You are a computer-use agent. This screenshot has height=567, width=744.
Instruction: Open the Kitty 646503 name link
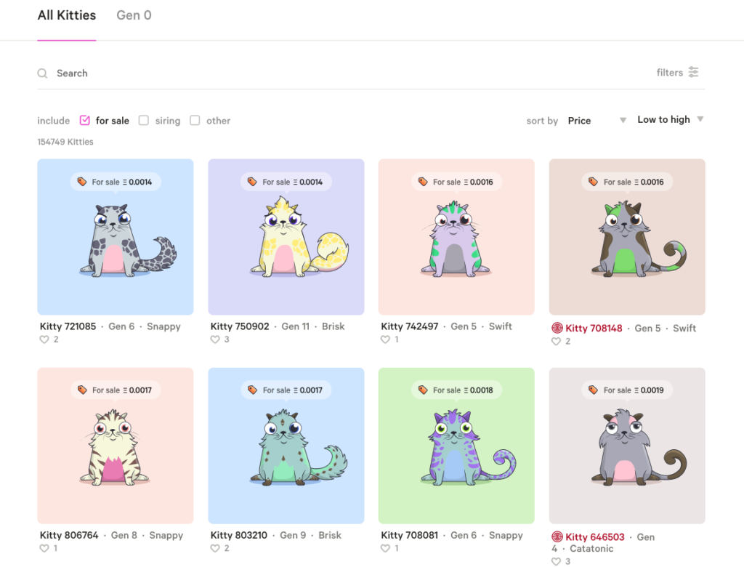click(594, 537)
